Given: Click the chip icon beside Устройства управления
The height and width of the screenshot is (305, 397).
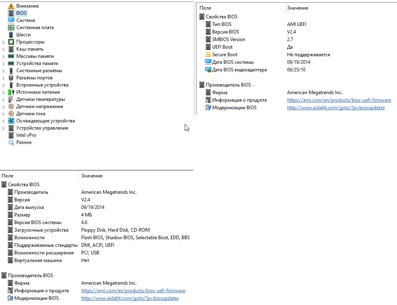Looking at the screenshot, I should pyautogui.click(x=11, y=128).
